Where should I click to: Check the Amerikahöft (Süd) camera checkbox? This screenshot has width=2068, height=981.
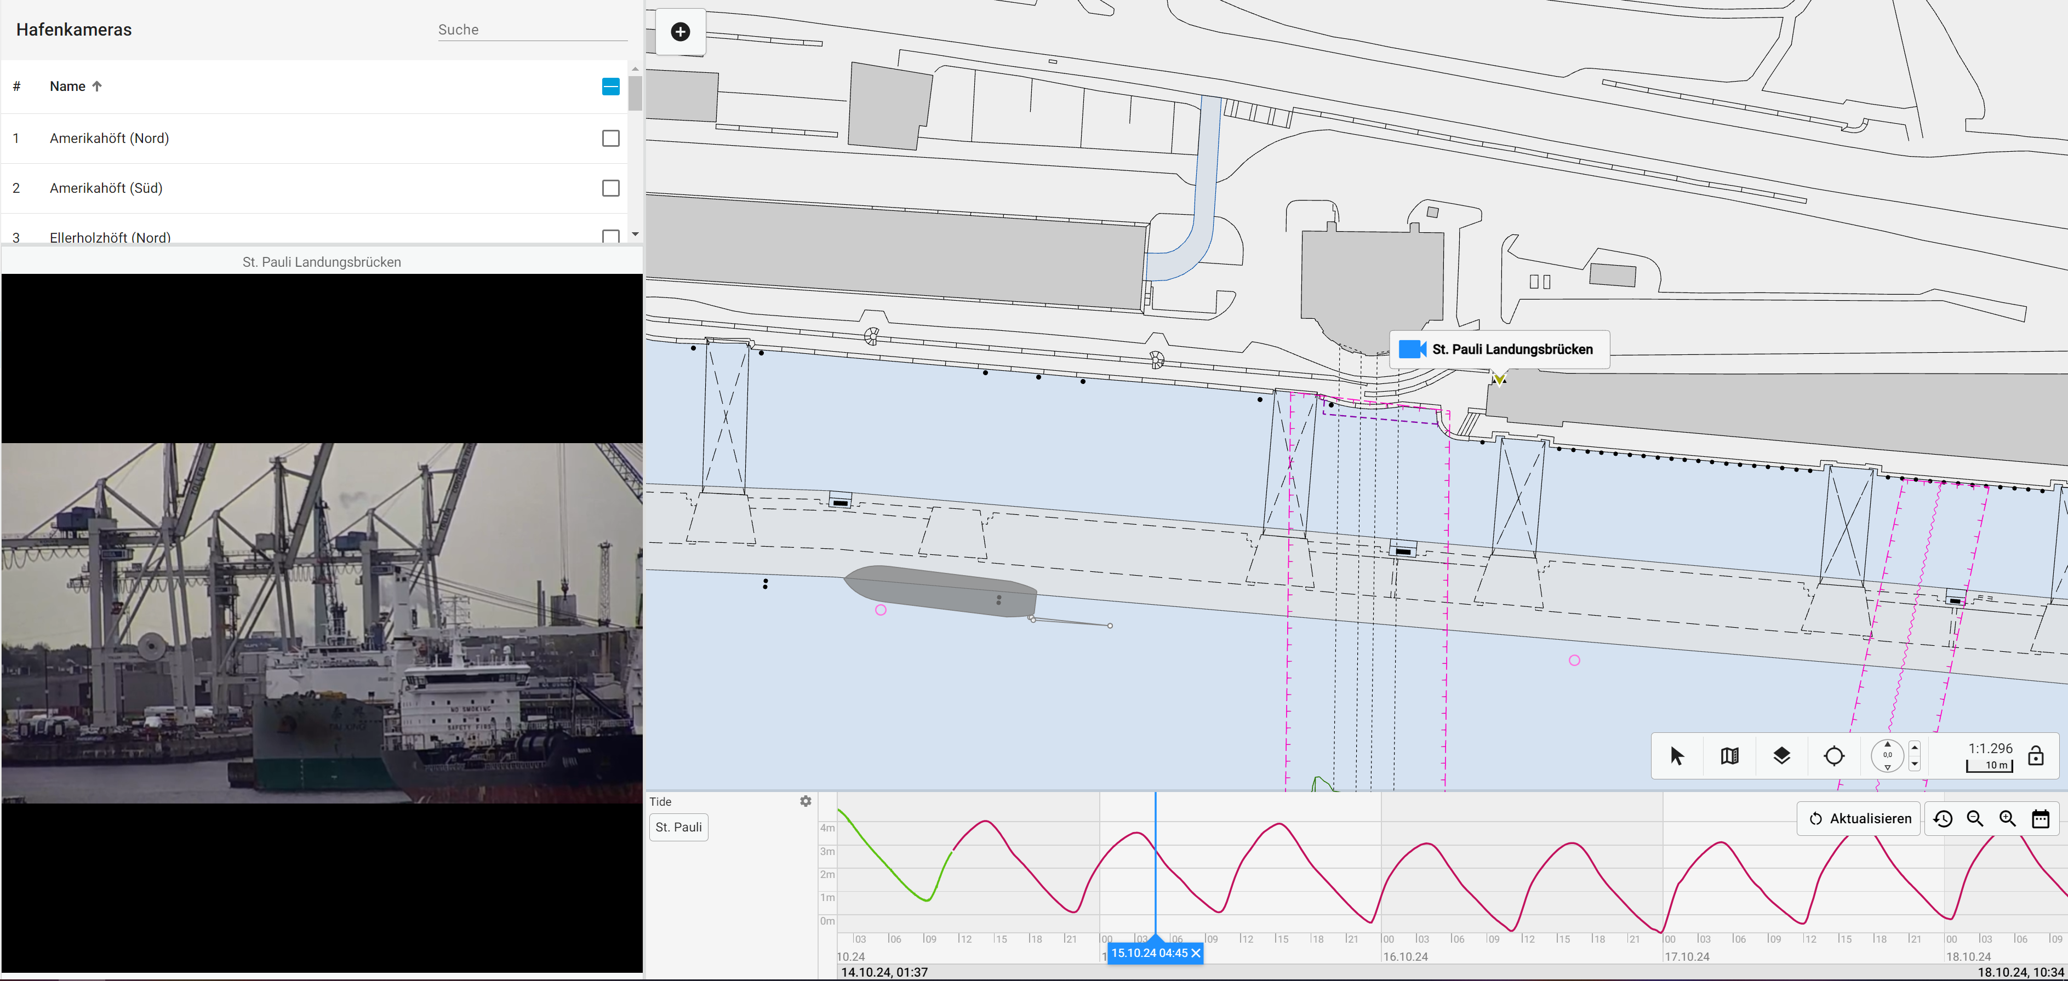(610, 188)
